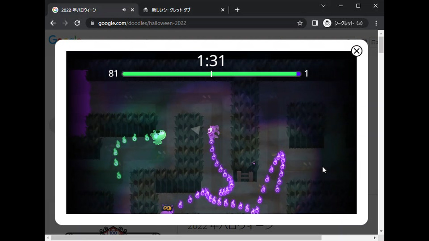Mute the 2022 Halloween tab audio

[x=124, y=10]
